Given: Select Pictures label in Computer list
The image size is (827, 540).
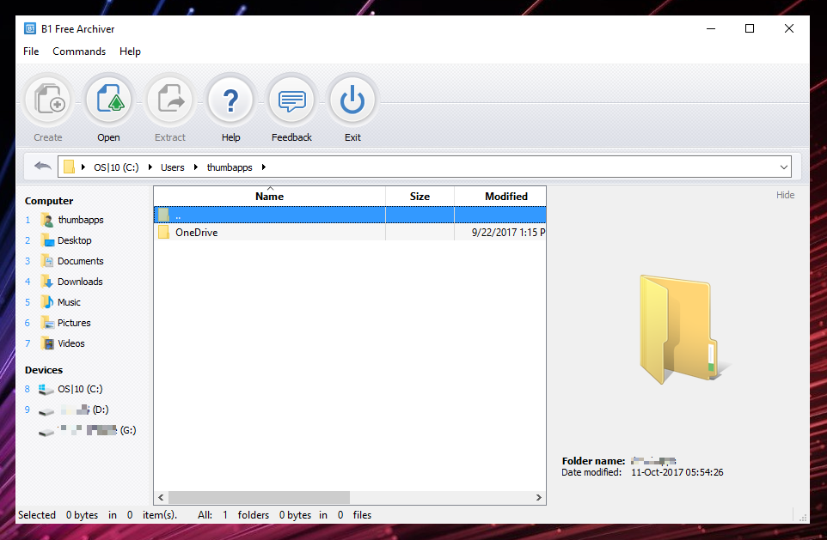Looking at the screenshot, I should (x=74, y=323).
